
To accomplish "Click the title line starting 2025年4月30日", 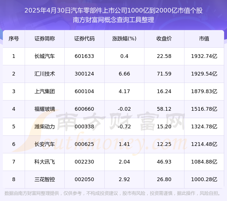I will coord(113,11).
